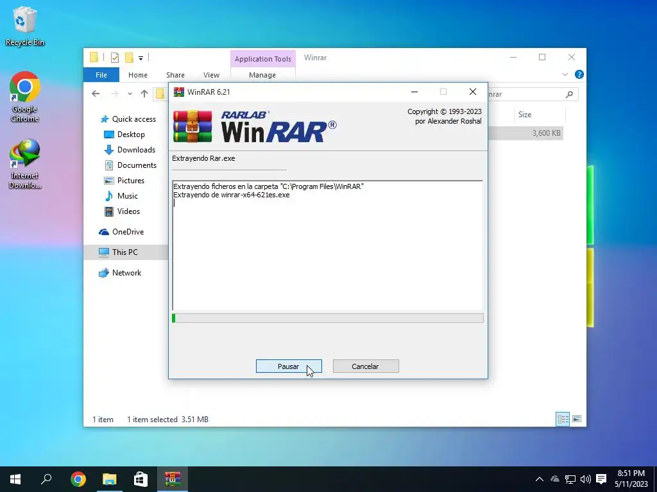This screenshot has width=657, height=492.
Task: Minimize the WinRAR 6.21 installer window
Action: click(x=414, y=92)
